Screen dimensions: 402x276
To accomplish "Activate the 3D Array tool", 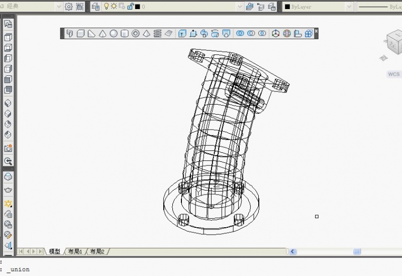I will point(309,34).
